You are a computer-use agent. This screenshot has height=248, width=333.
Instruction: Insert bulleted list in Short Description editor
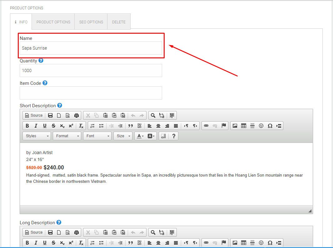[x=101, y=126]
